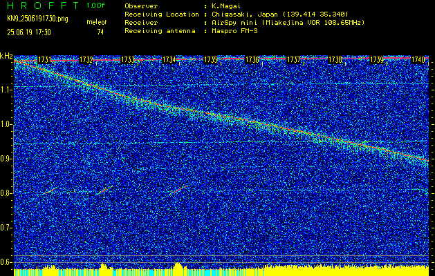Image resolution: width=435 pixels, height=276 pixels.
Task: Click the 1739 time marker
Action: point(377,60)
